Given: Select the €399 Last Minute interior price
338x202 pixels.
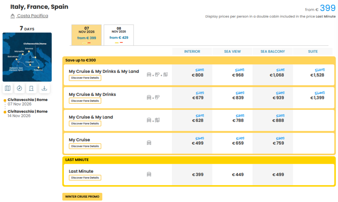Looking at the screenshot, I should (198, 174).
